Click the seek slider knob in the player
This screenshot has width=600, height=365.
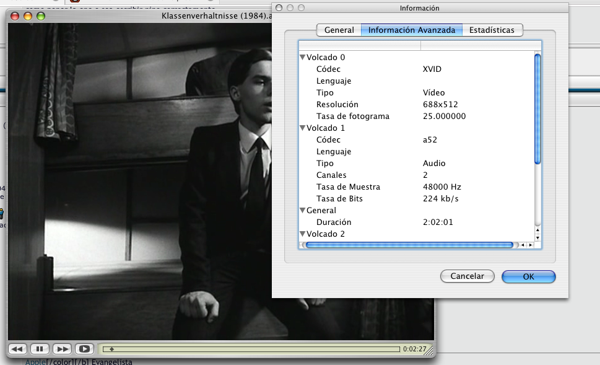coord(111,349)
